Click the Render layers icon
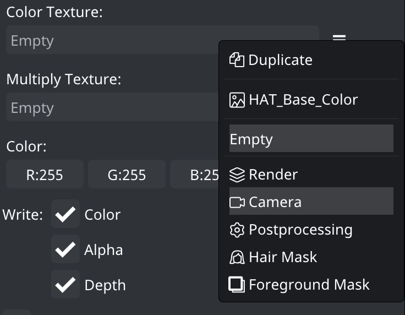 click(x=237, y=175)
